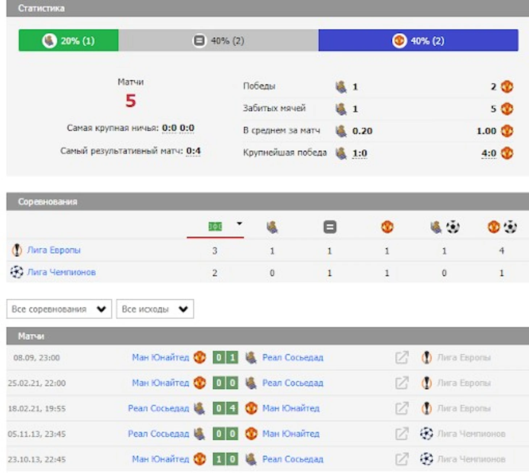529x473 pixels.
Task: Open Ман Юнайтед link in 08.09 match
Action: click(161, 357)
